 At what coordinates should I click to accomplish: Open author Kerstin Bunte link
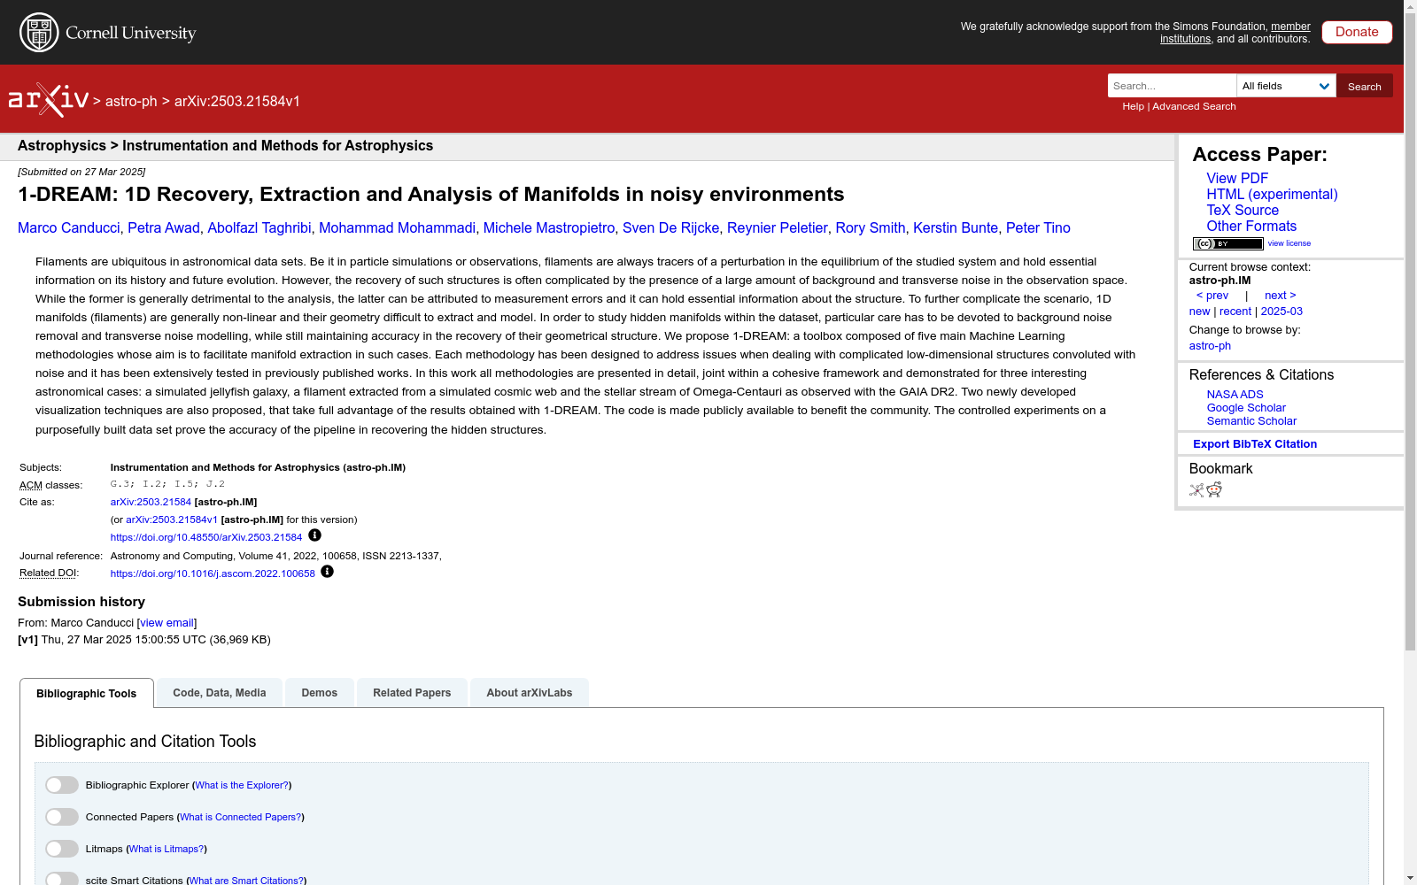tap(956, 227)
